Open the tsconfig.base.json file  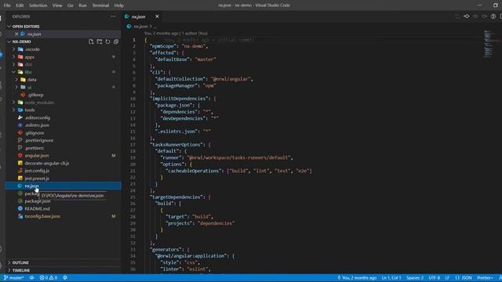point(42,216)
